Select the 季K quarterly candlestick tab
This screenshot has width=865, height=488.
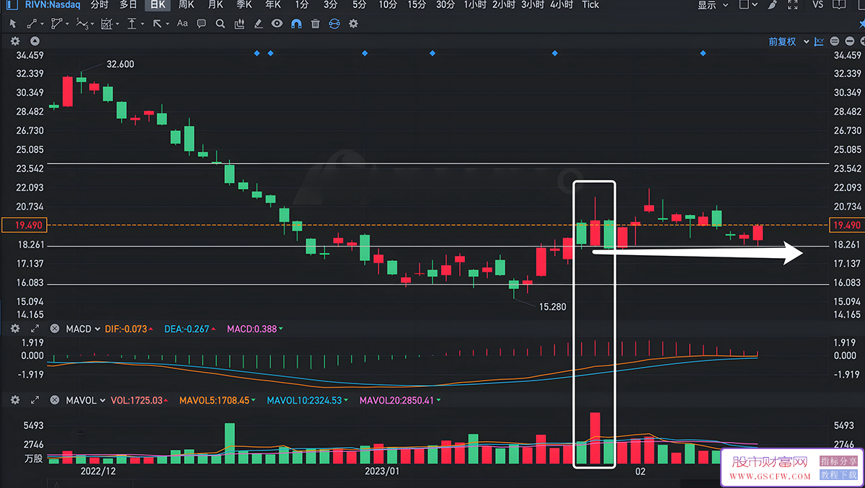click(244, 5)
